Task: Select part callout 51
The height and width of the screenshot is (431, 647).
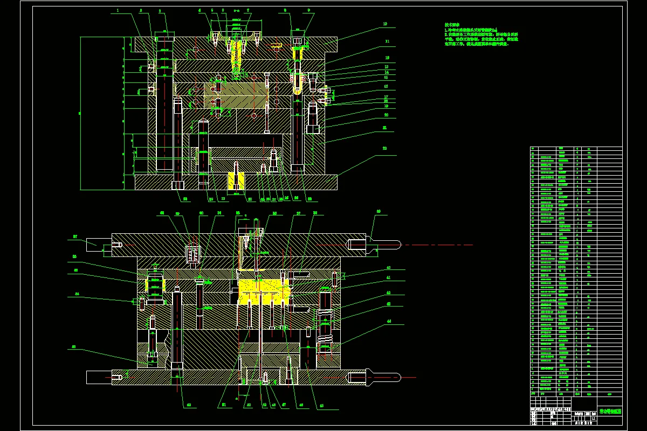Action: 224,405
